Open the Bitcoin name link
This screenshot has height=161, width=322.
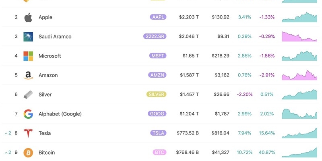coord(47,153)
